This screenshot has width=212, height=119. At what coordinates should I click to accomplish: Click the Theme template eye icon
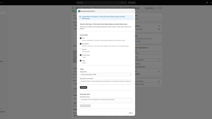tap(159, 81)
